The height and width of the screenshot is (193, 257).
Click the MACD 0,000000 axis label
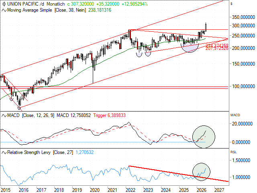point(241,142)
